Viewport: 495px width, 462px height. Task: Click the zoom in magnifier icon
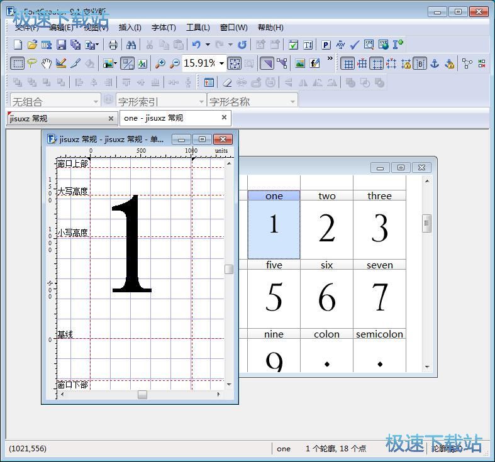160,63
